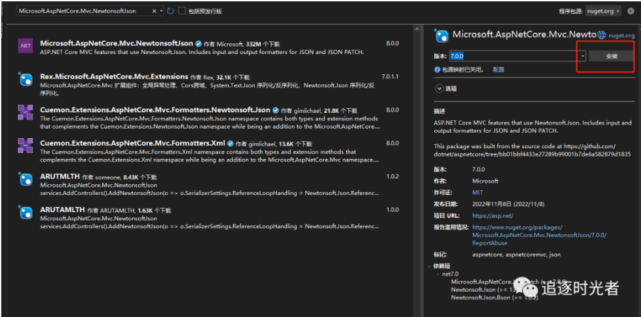
Task: Toggle the include prerelease checkbox
Action: [x=182, y=11]
